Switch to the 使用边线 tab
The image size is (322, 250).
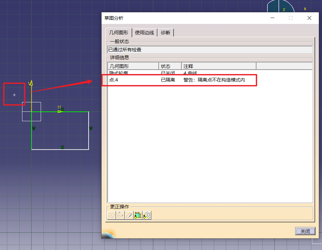tap(144, 32)
